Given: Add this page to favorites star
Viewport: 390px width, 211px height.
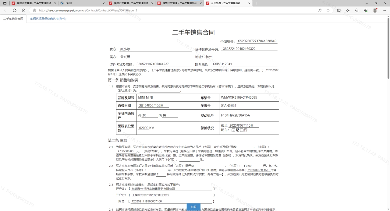Looking at the screenshot, I should pyautogui.click(x=328, y=10).
